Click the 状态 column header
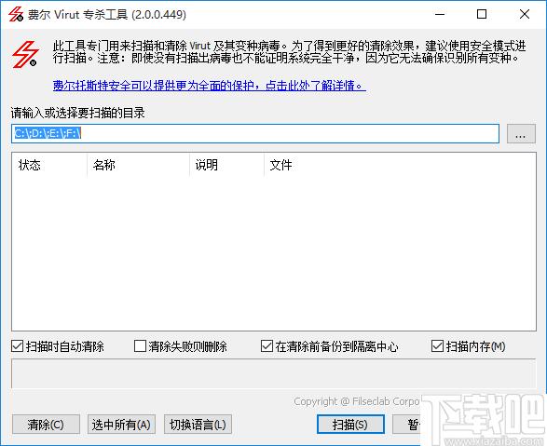Screen dimensions: 547x446 (x=49, y=165)
